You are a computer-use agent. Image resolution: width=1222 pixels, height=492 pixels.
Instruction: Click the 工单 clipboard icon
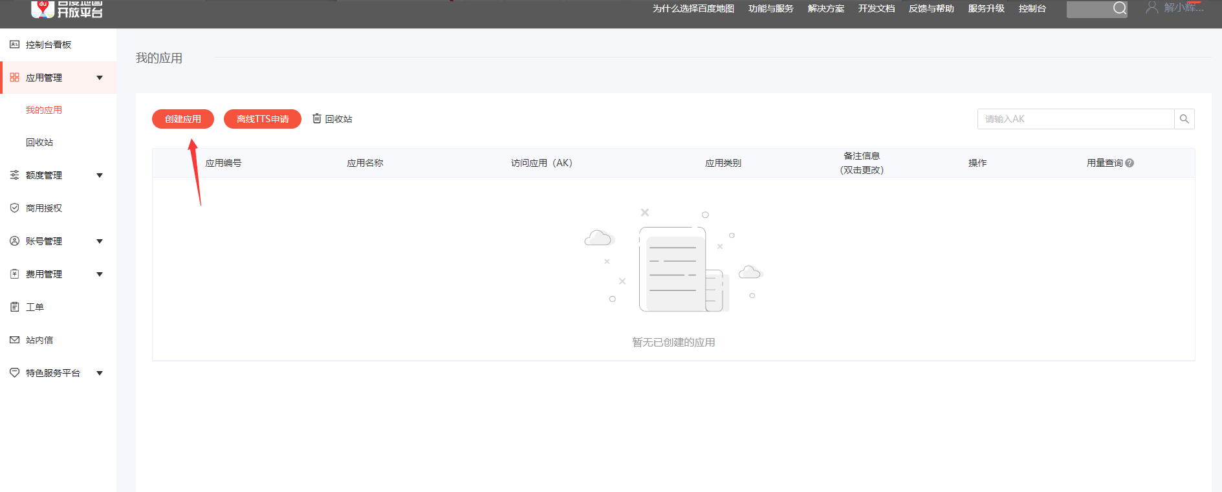[x=14, y=307]
